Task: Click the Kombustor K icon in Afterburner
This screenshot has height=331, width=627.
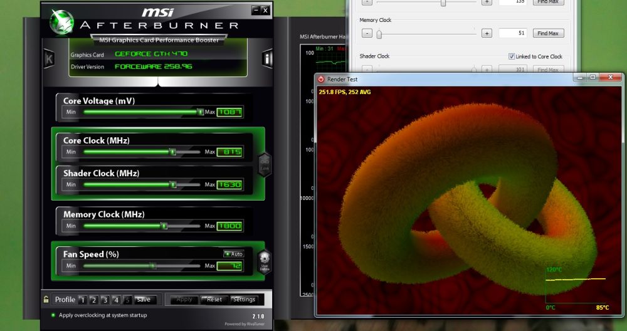Action: [x=49, y=59]
